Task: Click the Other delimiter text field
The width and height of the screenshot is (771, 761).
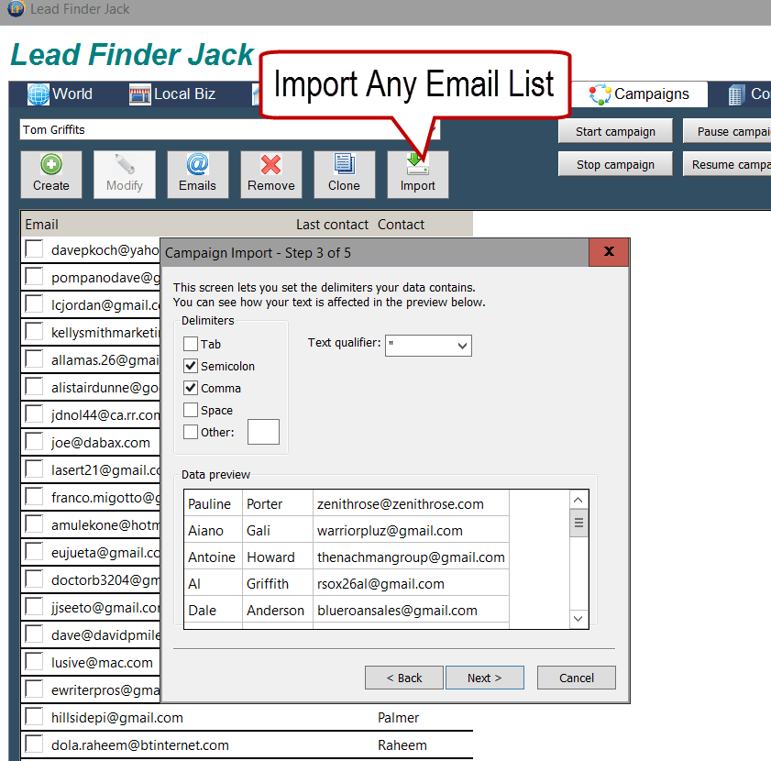Action: pos(263,432)
